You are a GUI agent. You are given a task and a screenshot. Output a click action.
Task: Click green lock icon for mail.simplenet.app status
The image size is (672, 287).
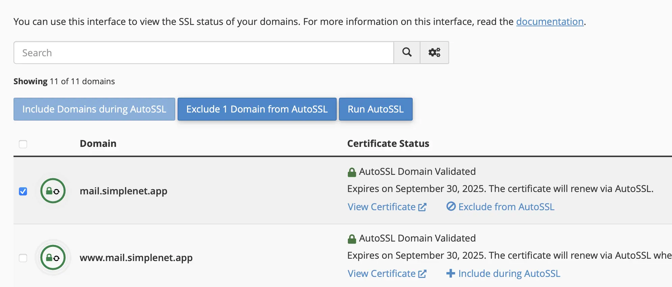point(352,172)
